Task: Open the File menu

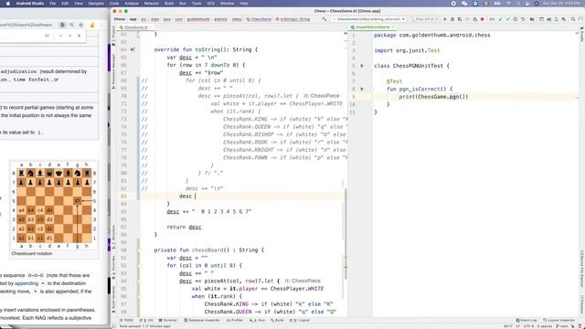Action: pos(53,4)
